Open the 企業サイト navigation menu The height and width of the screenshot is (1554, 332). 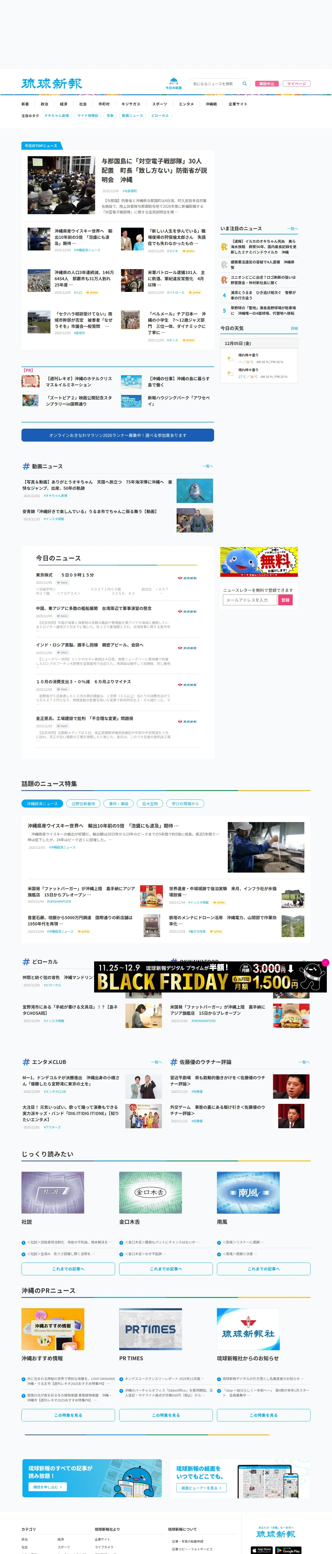(237, 104)
